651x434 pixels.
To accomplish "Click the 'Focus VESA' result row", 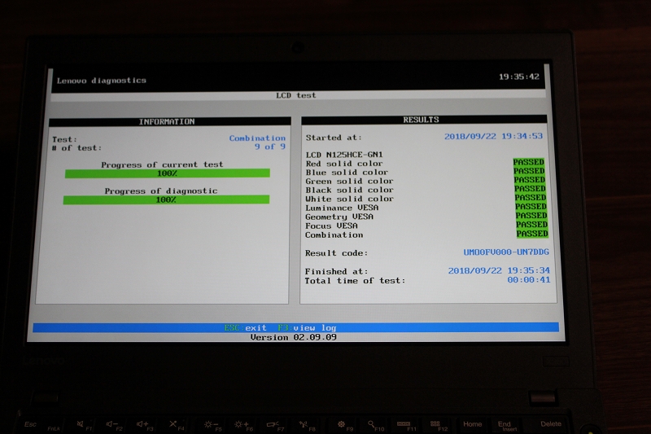I will (x=426, y=226).
